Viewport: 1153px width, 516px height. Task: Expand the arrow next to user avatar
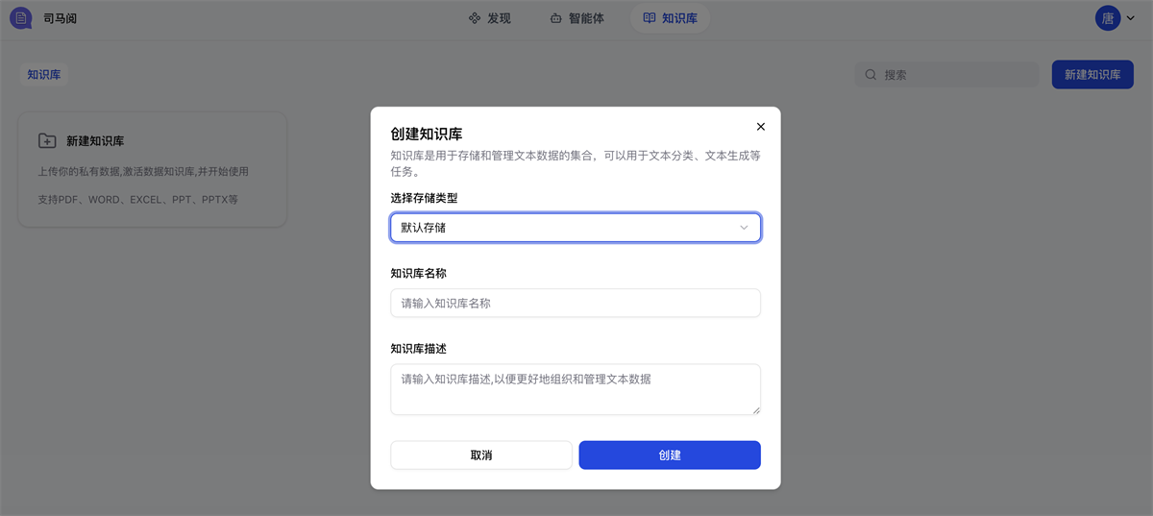(x=1131, y=18)
